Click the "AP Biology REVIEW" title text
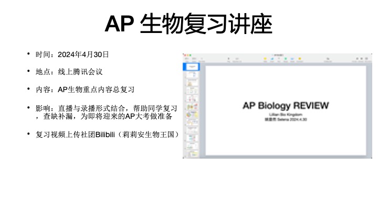Image resolution: width=378 pixels, height=212 pixels. (x=286, y=106)
